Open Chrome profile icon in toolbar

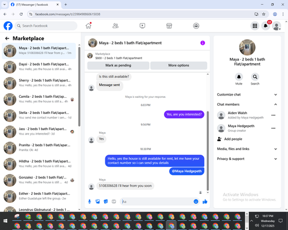(x=275, y=14)
